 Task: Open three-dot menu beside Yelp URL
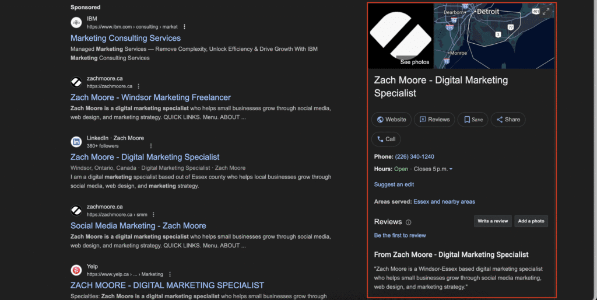click(170, 274)
